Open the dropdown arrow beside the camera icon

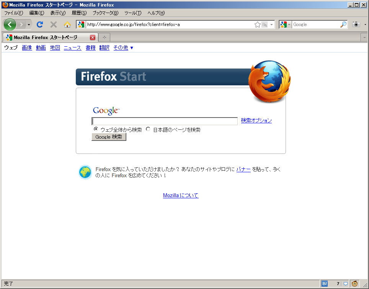click(365, 24)
